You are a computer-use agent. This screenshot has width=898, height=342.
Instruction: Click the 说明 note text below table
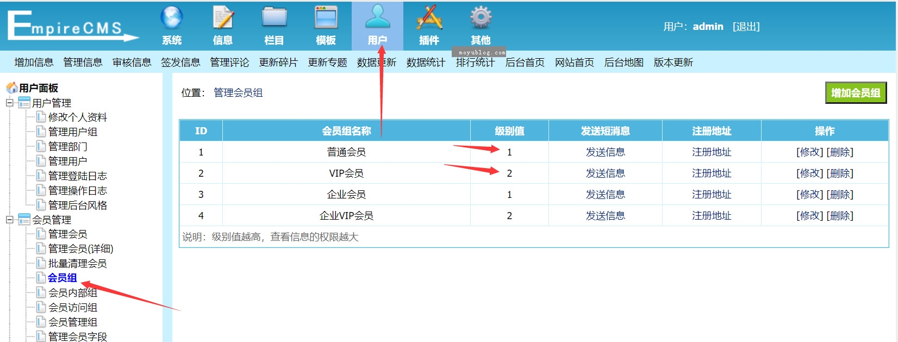[x=270, y=237]
